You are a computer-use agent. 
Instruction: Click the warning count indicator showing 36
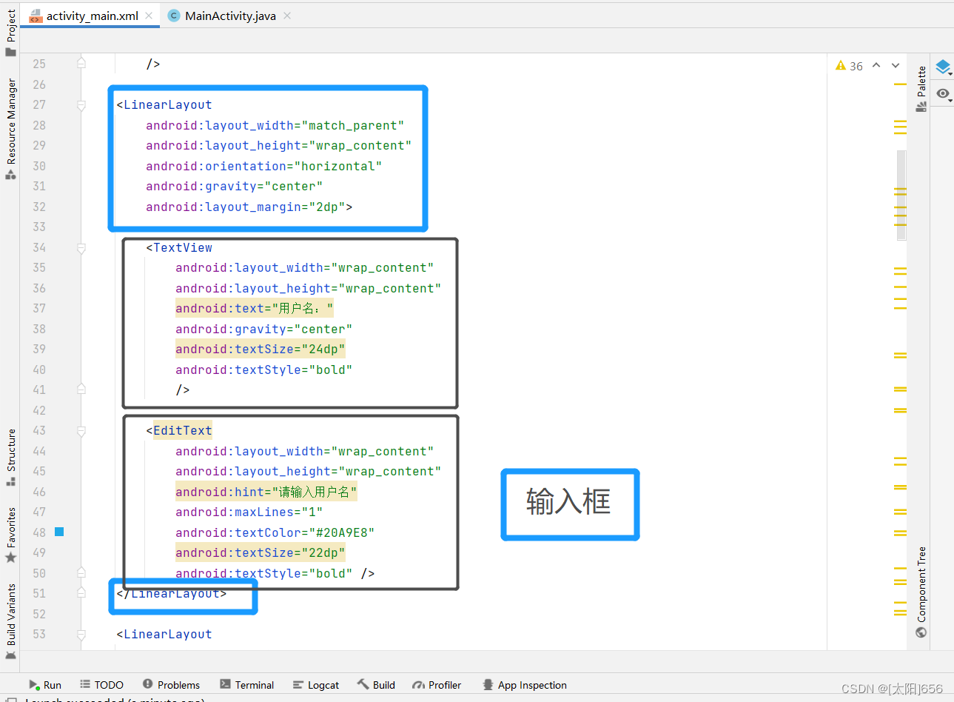[x=849, y=66]
